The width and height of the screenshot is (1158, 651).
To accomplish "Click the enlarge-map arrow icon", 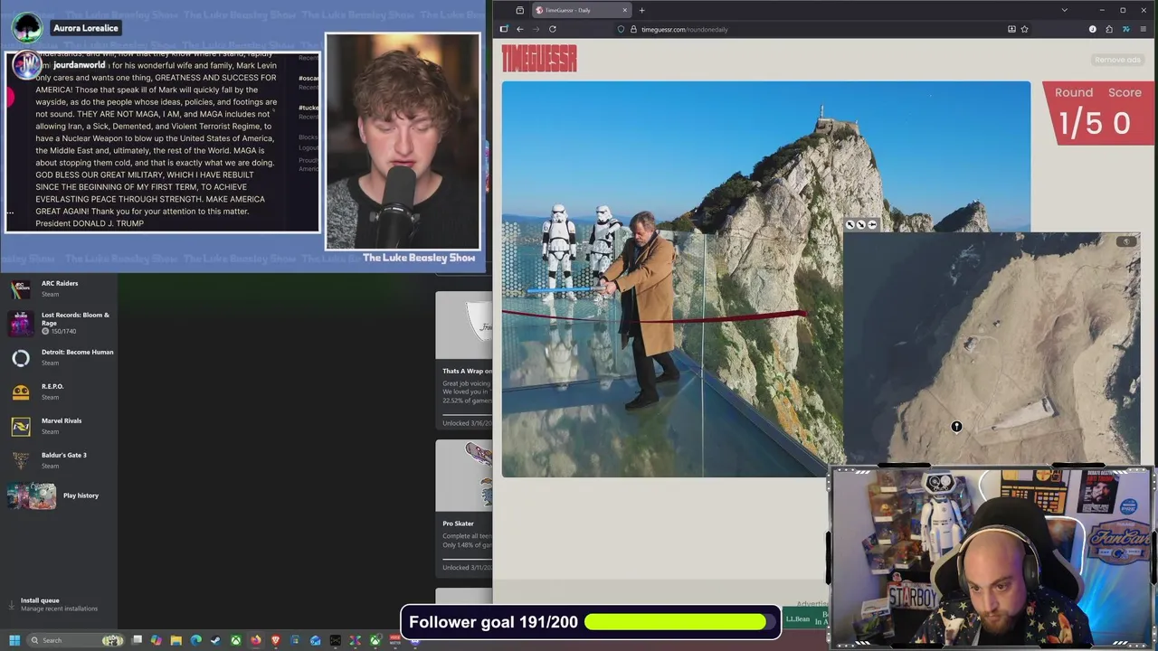I will tap(850, 224).
